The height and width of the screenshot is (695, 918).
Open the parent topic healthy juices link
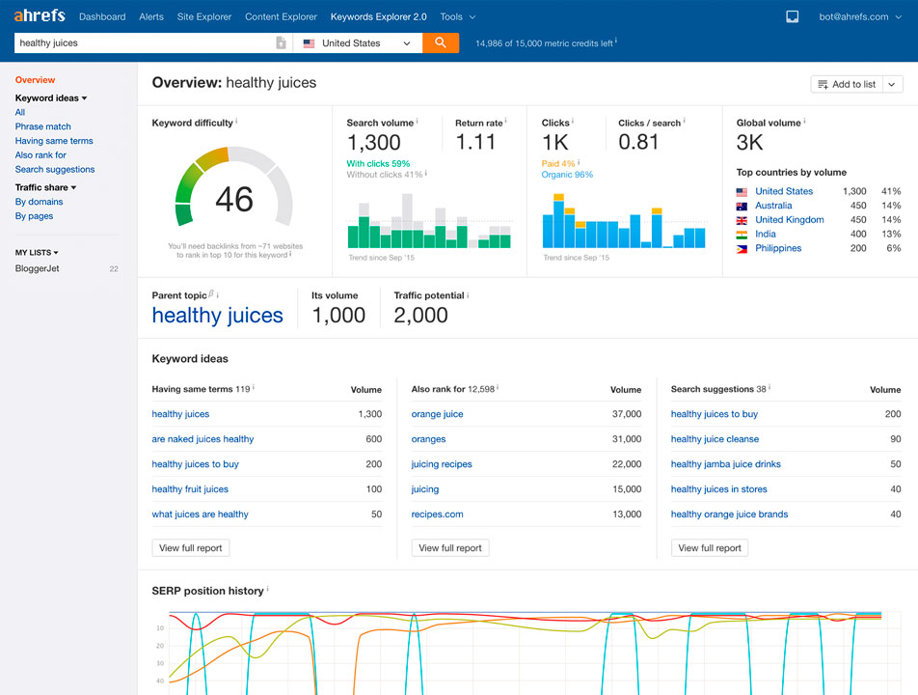[x=217, y=316]
